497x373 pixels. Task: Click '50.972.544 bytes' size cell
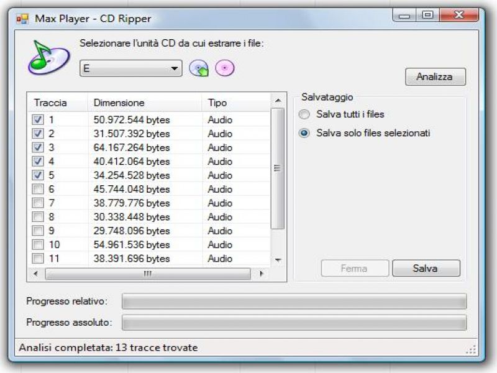click(x=132, y=120)
